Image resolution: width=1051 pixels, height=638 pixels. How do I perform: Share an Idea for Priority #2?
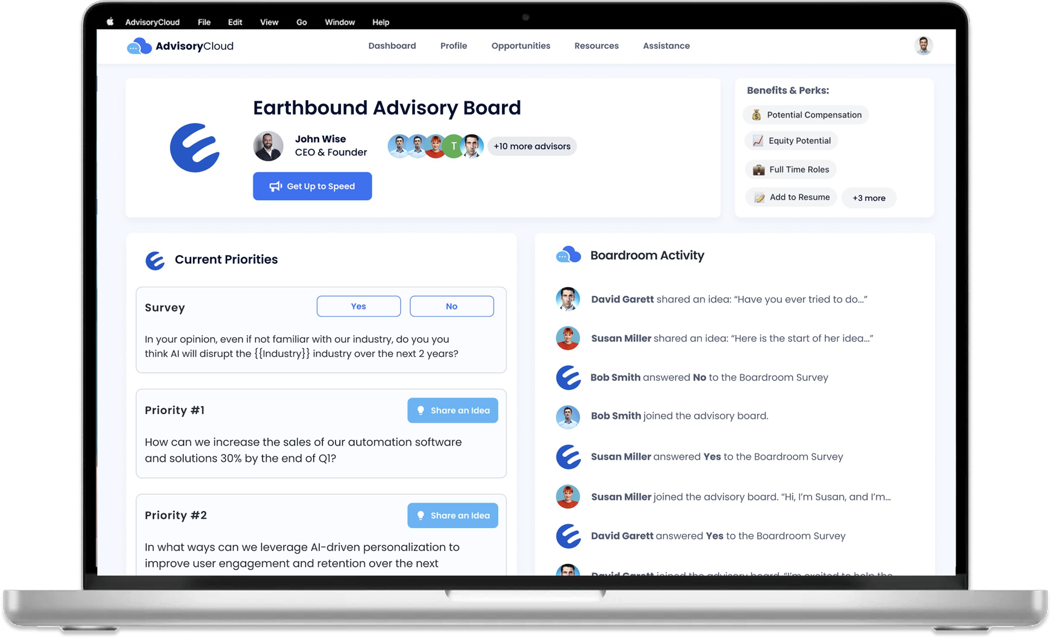(452, 515)
